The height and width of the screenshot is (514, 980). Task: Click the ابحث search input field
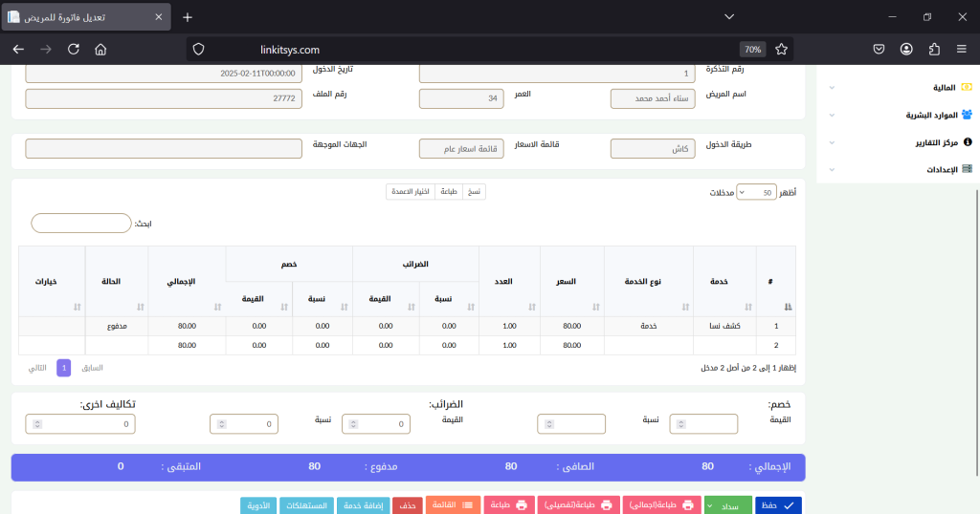(81, 223)
